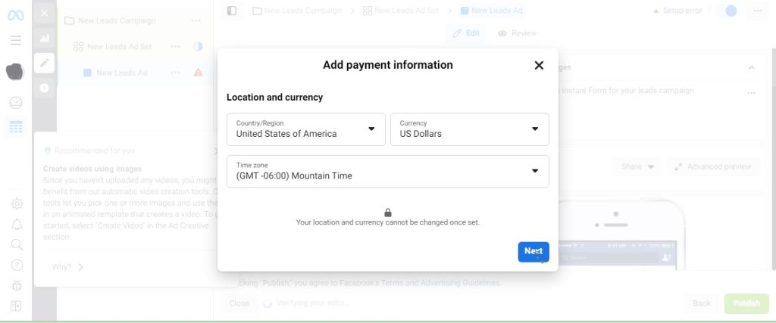
Task: Click the Create videos using images title
Action: coord(92,169)
